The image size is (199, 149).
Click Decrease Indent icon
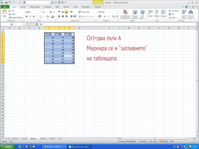pos(72,16)
